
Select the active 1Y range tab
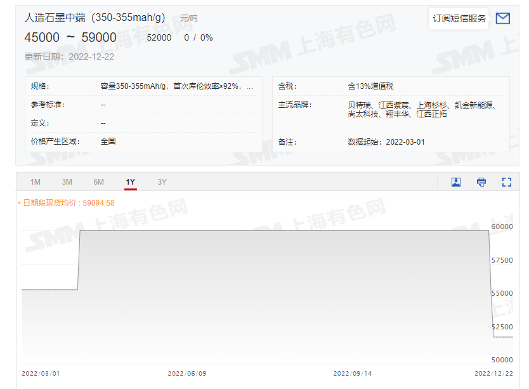130,182
